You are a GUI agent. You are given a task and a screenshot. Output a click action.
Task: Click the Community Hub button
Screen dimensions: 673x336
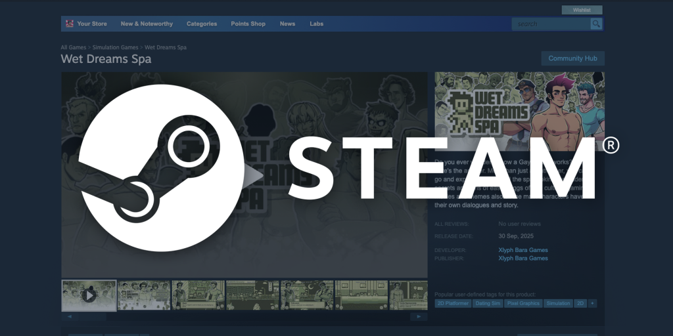[572, 58]
